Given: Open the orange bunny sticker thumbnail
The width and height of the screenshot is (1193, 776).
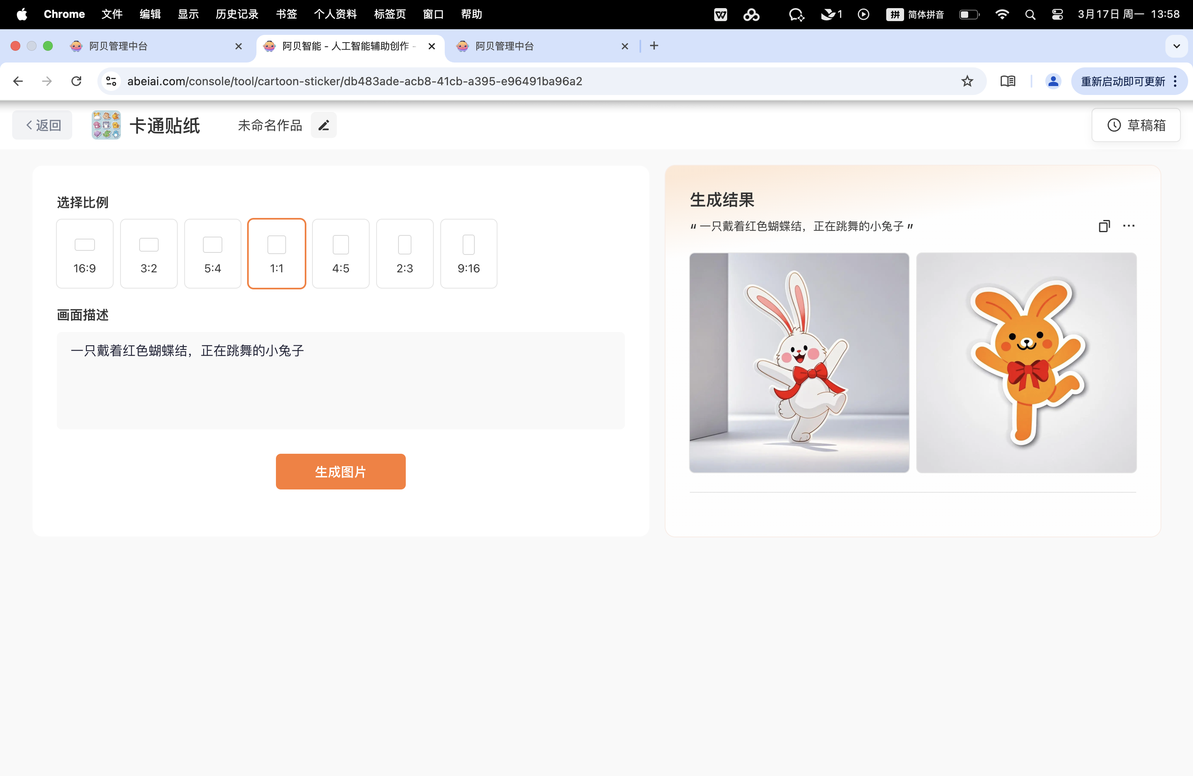Looking at the screenshot, I should [1026, 363].
